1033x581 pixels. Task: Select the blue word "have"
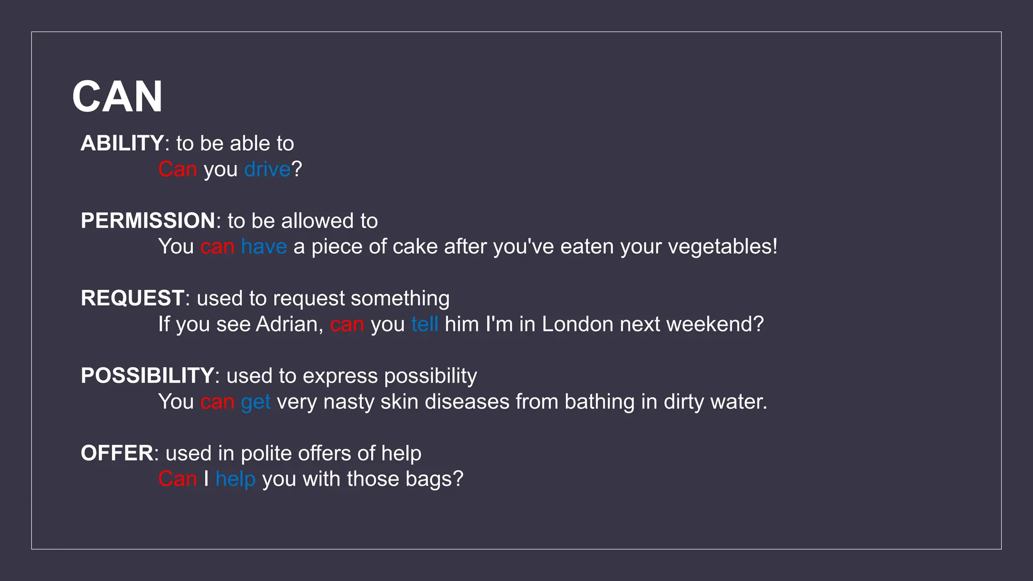point(264,247)
